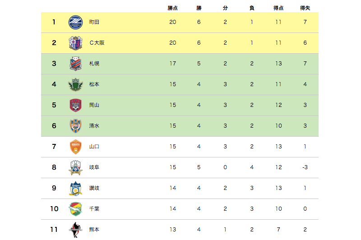Click the 得失 column header

(305, 8)
